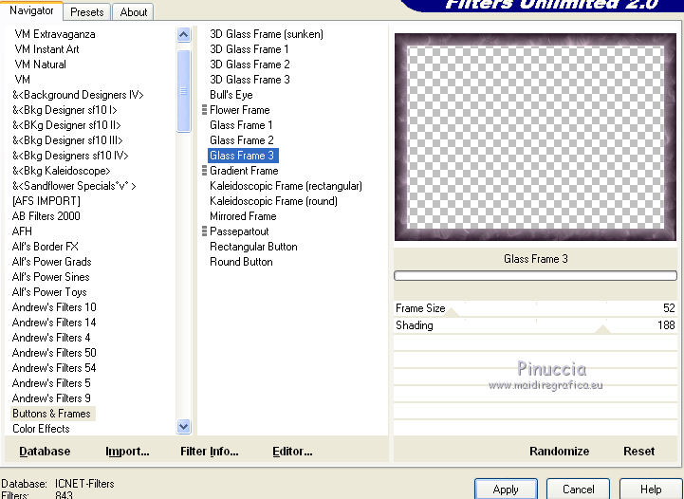Select AB Filters 2000 category
Screen dimensions: 684x499
pos(46,216)
